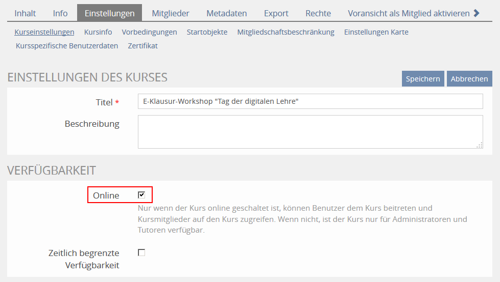This screenshot has height=282, width=500.
Task: Click the chevron arrow after Voransicht tab
Action: click(477, 13)
